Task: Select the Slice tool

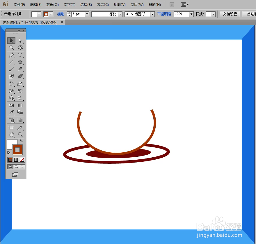Action: pyautogui.click(x=20, y=128)
